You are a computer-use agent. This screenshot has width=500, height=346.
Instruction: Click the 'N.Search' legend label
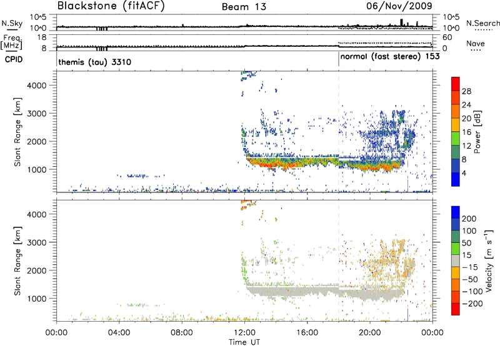coord(482,23)
